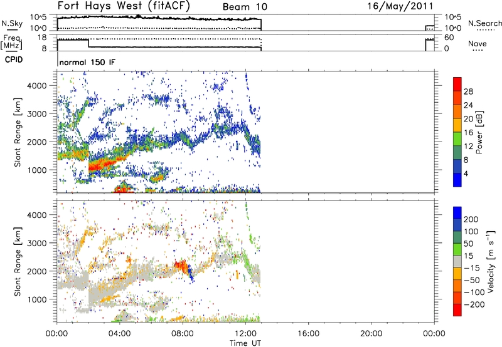Click the 'Freq. [MHz]' label

click(x=11, y=42)
